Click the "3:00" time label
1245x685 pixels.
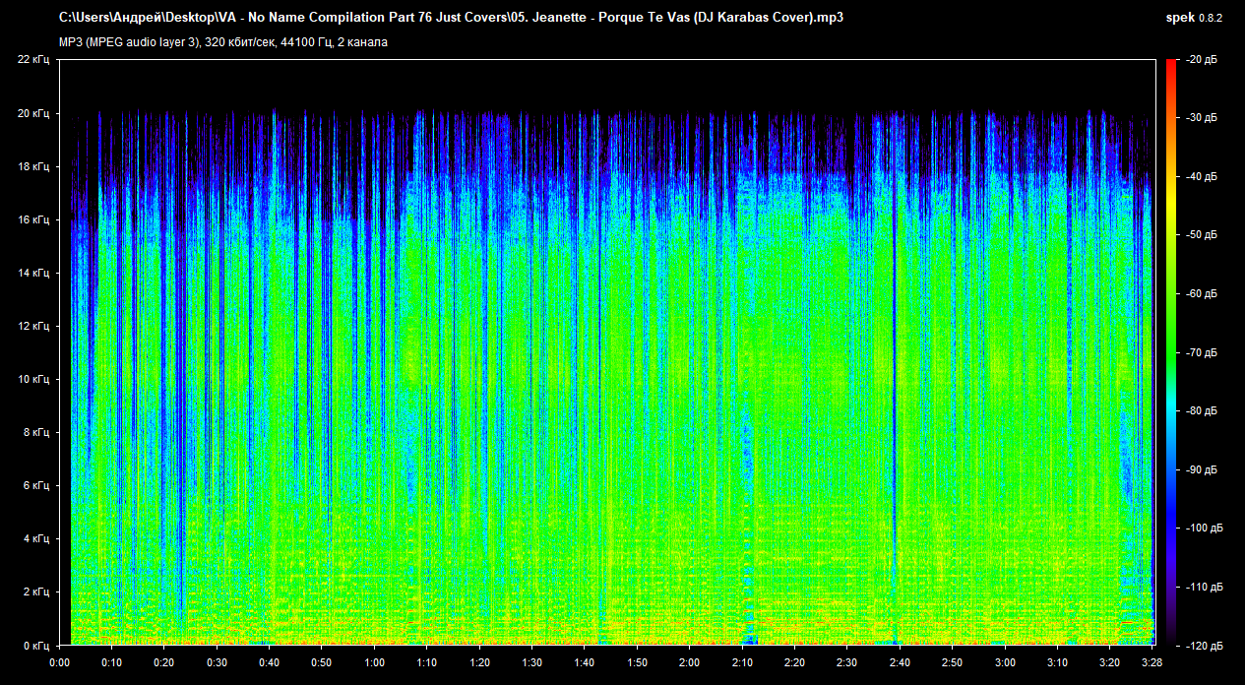[x=1006, y=662]
